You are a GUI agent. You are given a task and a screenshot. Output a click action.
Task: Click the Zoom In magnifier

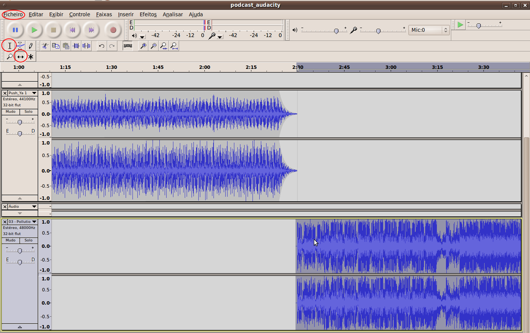[x=143, y=46]
